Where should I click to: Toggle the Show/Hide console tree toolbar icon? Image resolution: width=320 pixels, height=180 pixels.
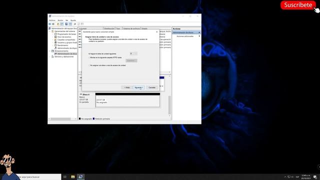(62, 24)
